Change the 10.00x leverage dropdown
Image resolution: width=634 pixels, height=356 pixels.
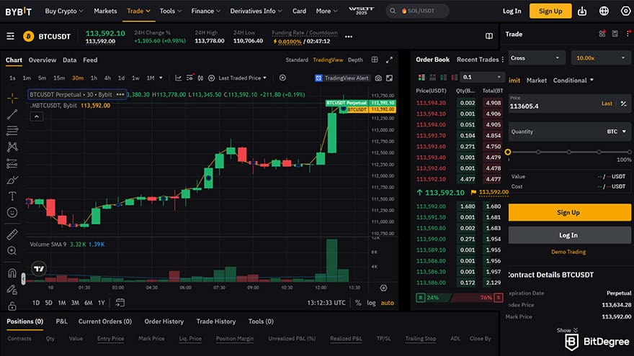click(x=600, y=58)
